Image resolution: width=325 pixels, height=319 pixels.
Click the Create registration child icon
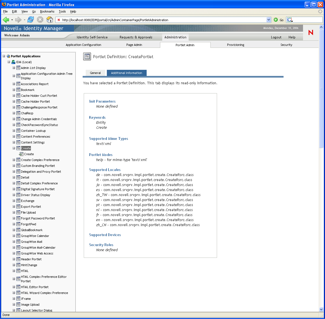pos(21,154)
